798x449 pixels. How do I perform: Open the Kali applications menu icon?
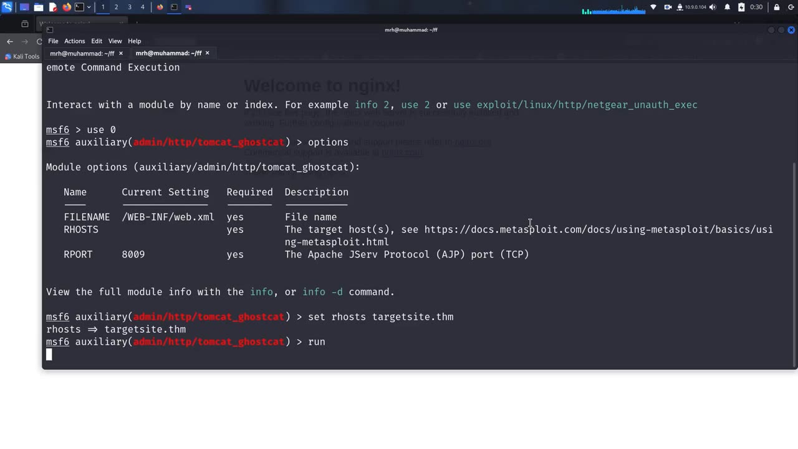(x=6, y=7)
